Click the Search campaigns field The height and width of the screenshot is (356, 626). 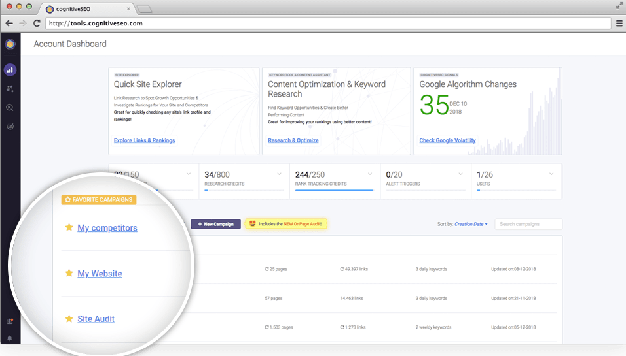coord(528,224)
